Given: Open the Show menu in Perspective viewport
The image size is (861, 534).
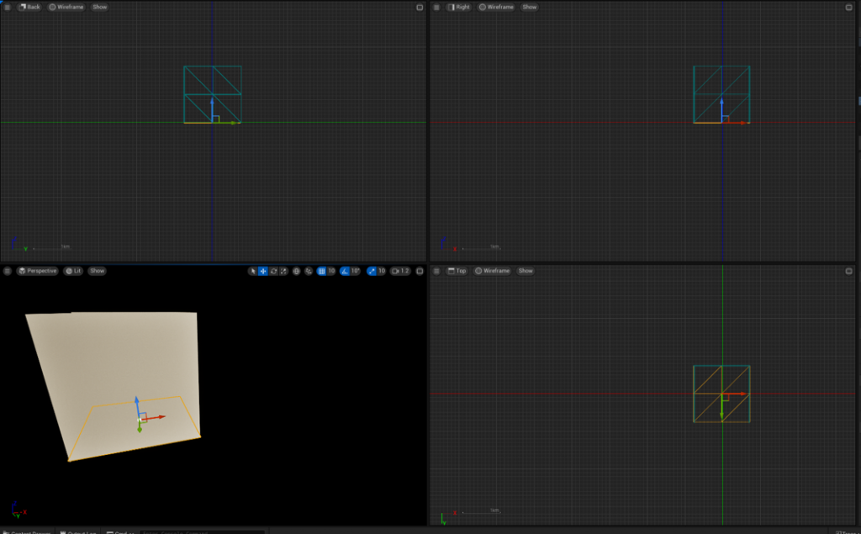Looking at the screenshot, I should pos(98,271).
